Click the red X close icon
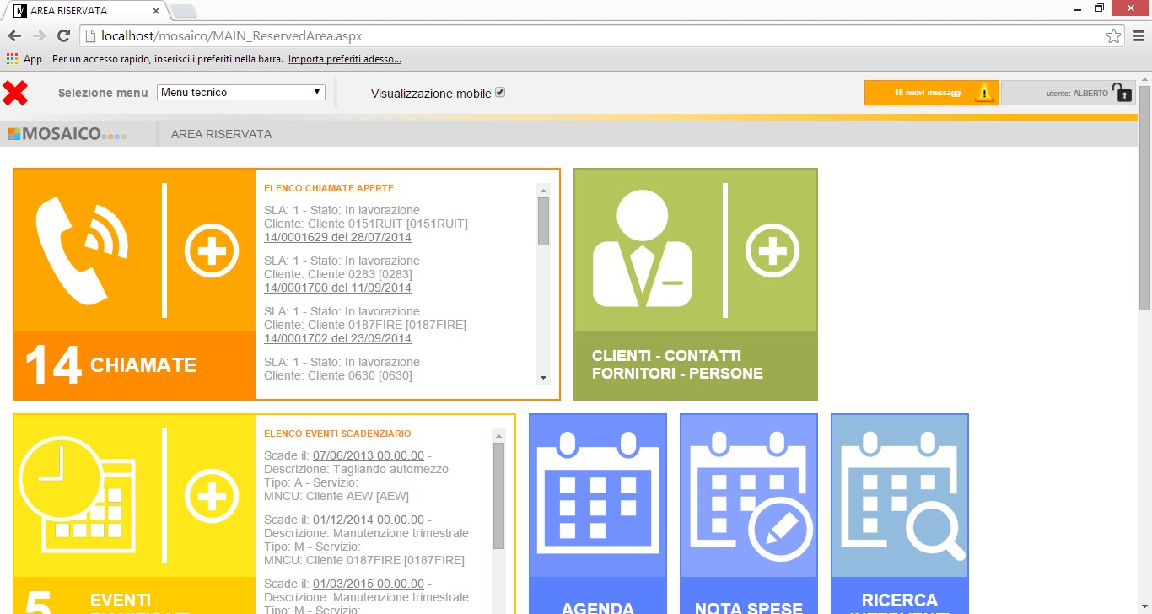1152x614 pixels. click(15, 93)
